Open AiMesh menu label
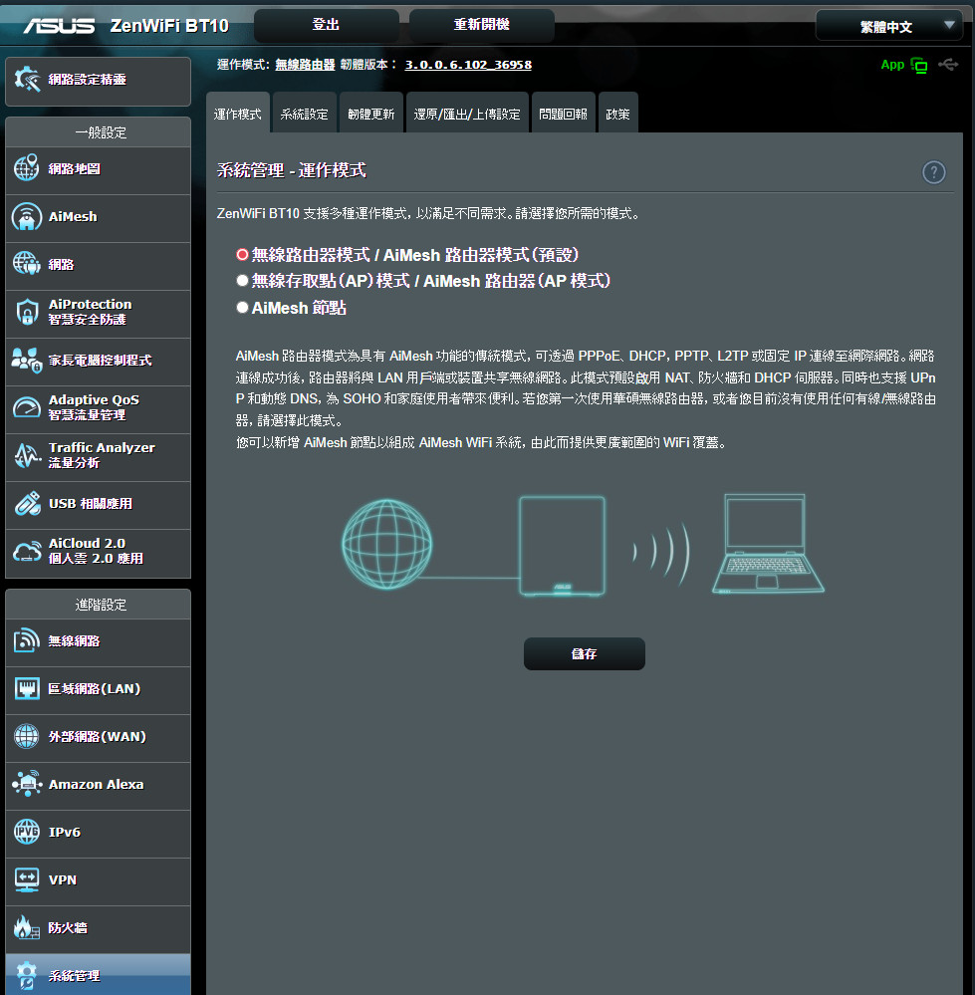975x995 pixels. (73, 216)
